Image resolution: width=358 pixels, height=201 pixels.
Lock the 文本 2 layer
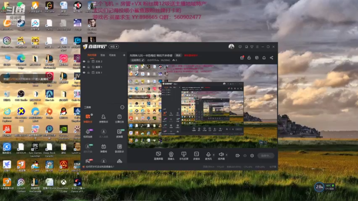click(x=88, y=62)
